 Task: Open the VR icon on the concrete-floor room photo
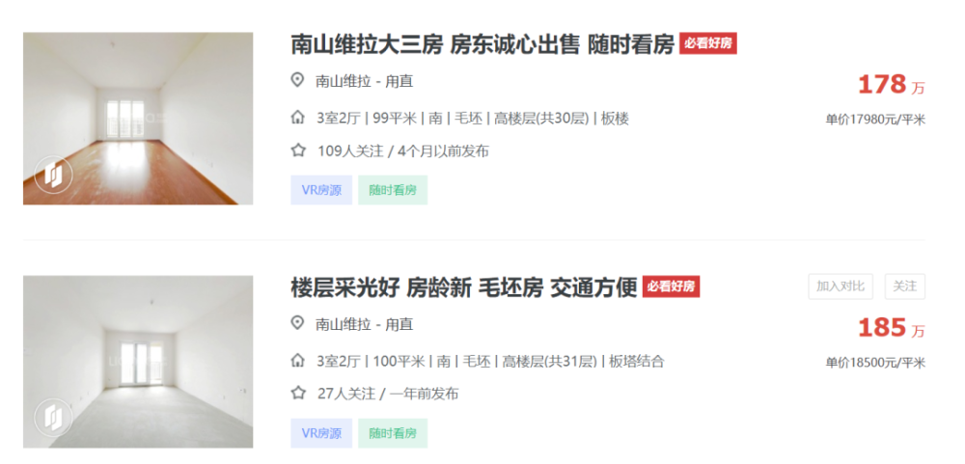click(53, 419)
